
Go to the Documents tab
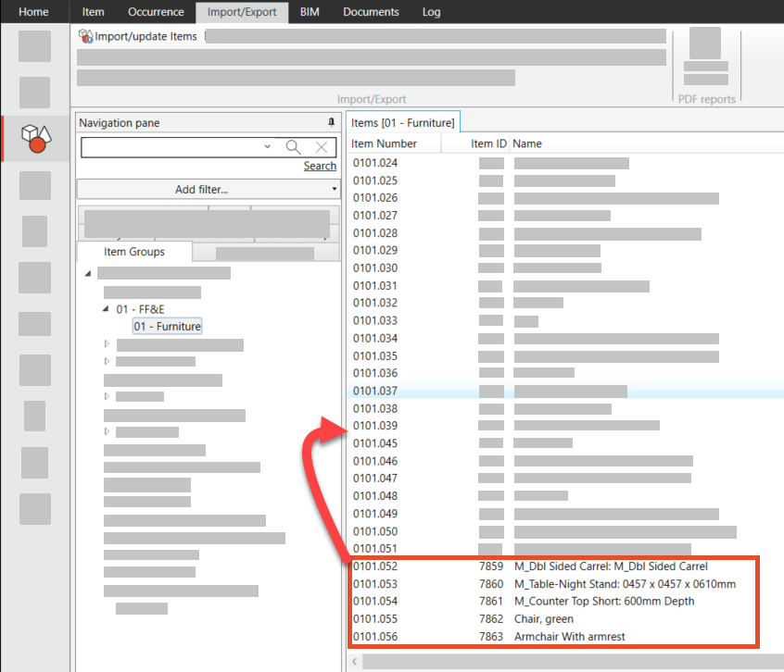pyautogui.click(x=371, y=12)
